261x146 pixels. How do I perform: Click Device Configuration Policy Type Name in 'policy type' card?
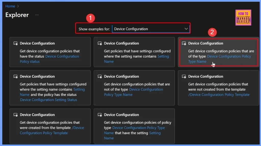(x=135, y=130)
